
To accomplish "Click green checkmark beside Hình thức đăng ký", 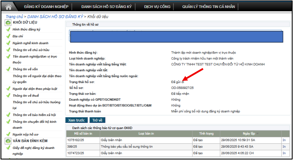I will coord(8,29).
